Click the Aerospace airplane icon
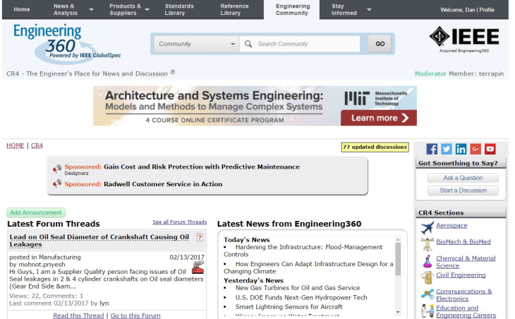 (x=428, y=228)
